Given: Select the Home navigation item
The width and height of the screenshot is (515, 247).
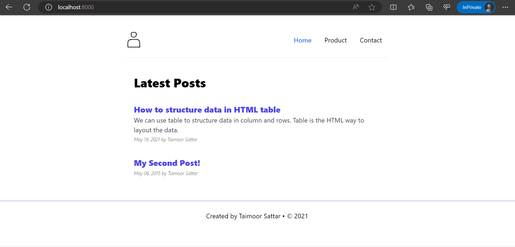Looking at the screenshot, I should (x=302, y=40).
